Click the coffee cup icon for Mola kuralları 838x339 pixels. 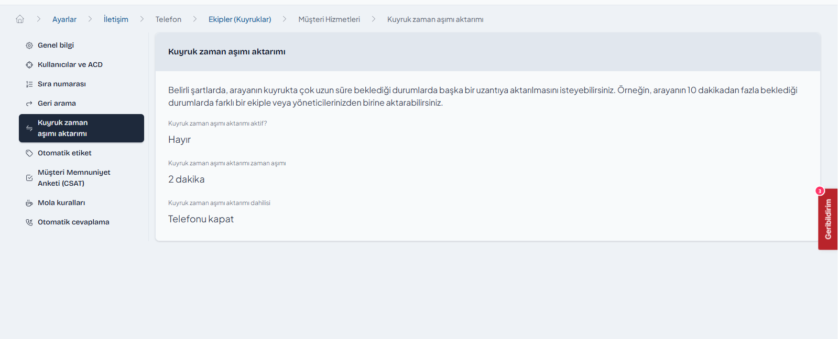(x=29, y=203)
